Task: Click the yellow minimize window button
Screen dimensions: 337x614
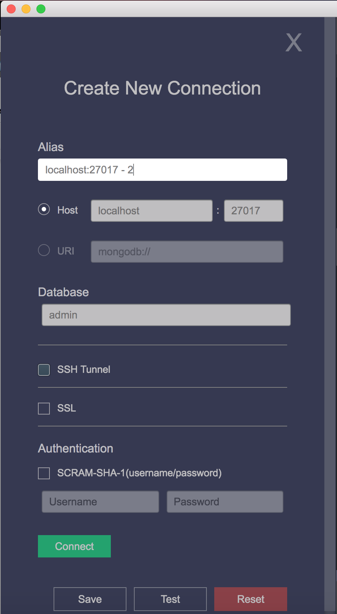Action: click(x=26, y=9)
